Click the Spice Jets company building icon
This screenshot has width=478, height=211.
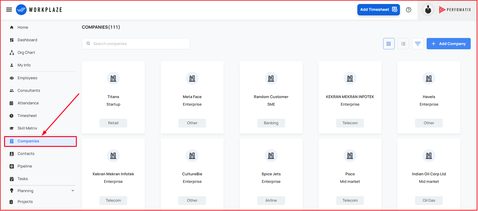271,156
